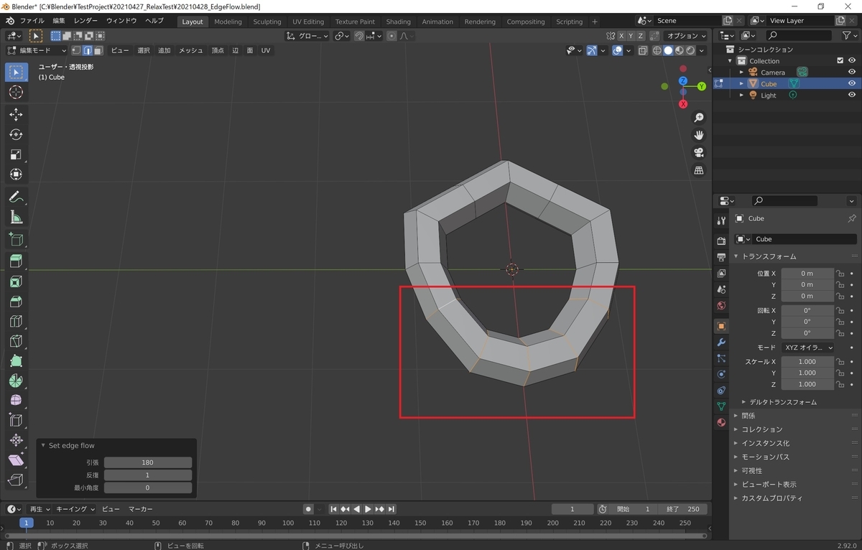Select the Smooth vertices tool
Screen dimensions: 862x550
[x=16, y=400]
